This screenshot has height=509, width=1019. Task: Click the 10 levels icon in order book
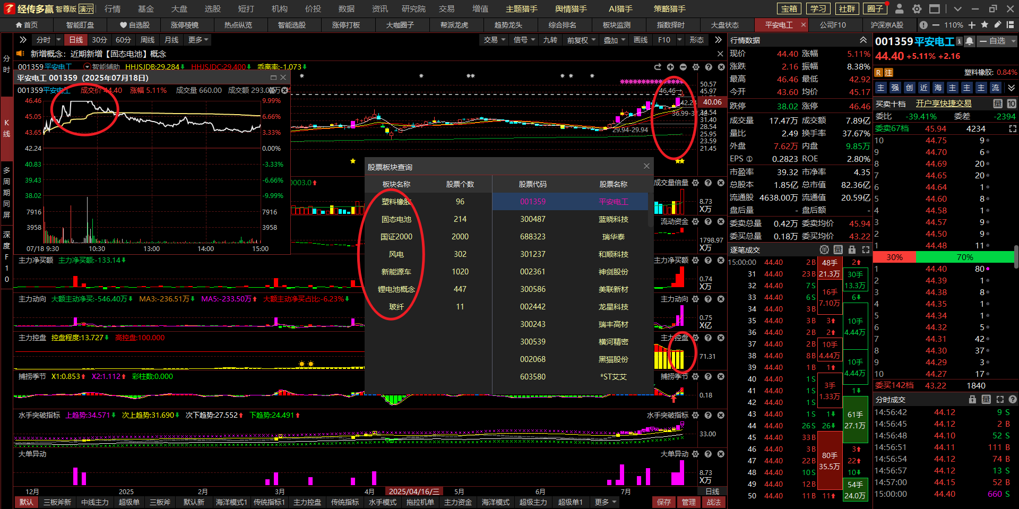pos(1012,103)
